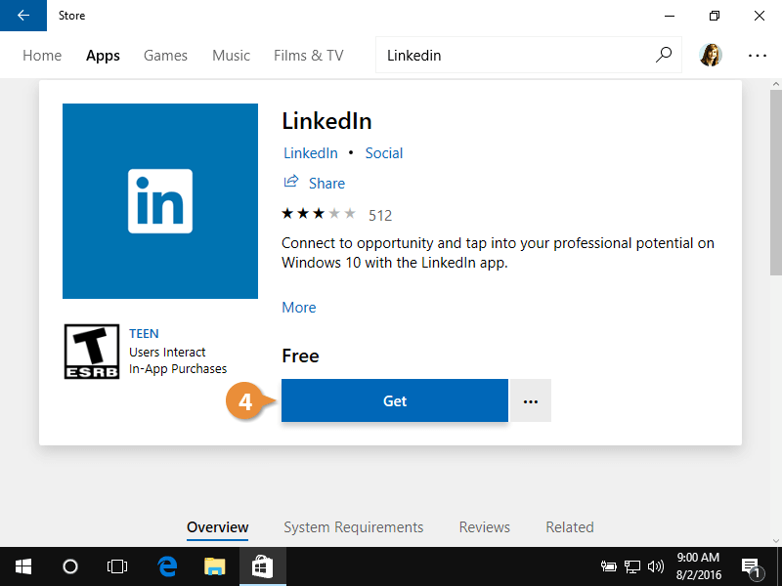
Task: Switch to the Games tab
Action: pyautogui.click(x=165, y=56)
